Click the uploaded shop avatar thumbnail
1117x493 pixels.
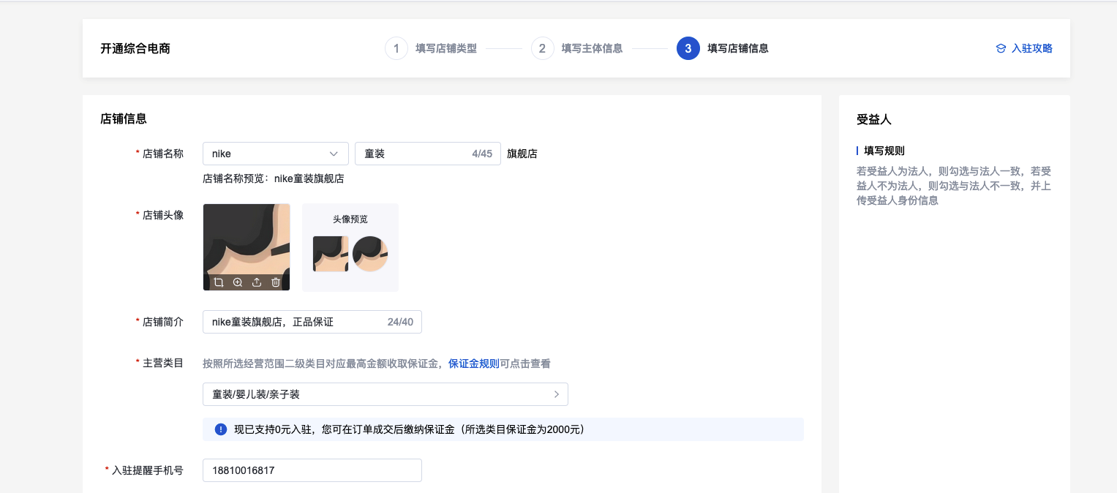point(247,247)
